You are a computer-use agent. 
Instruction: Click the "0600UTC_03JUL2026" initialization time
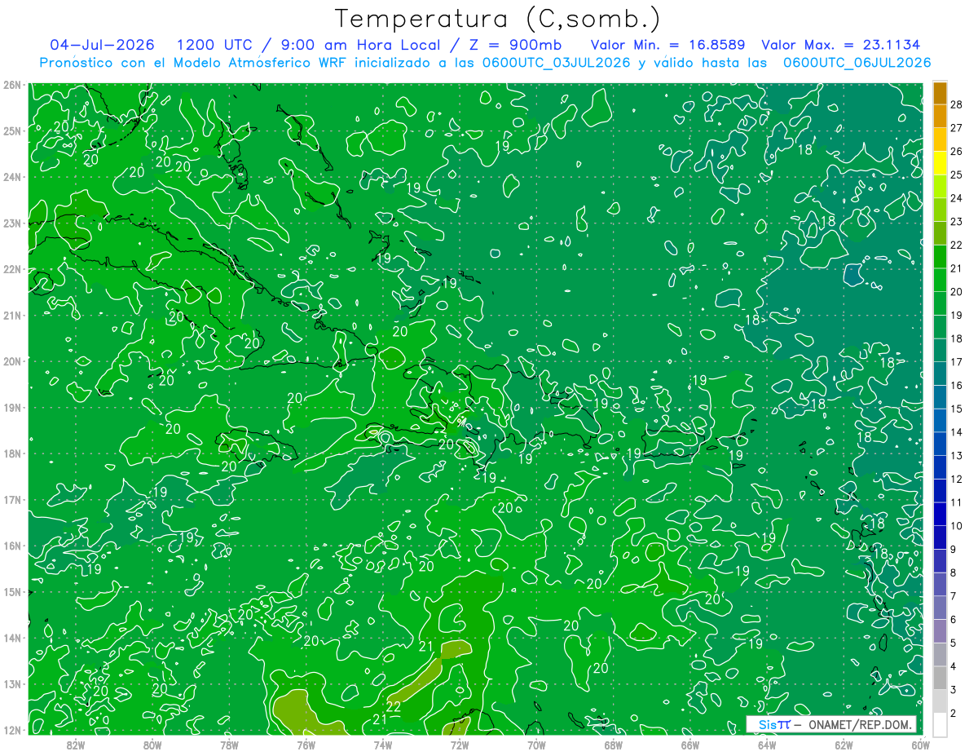click(x=557, y=62)
